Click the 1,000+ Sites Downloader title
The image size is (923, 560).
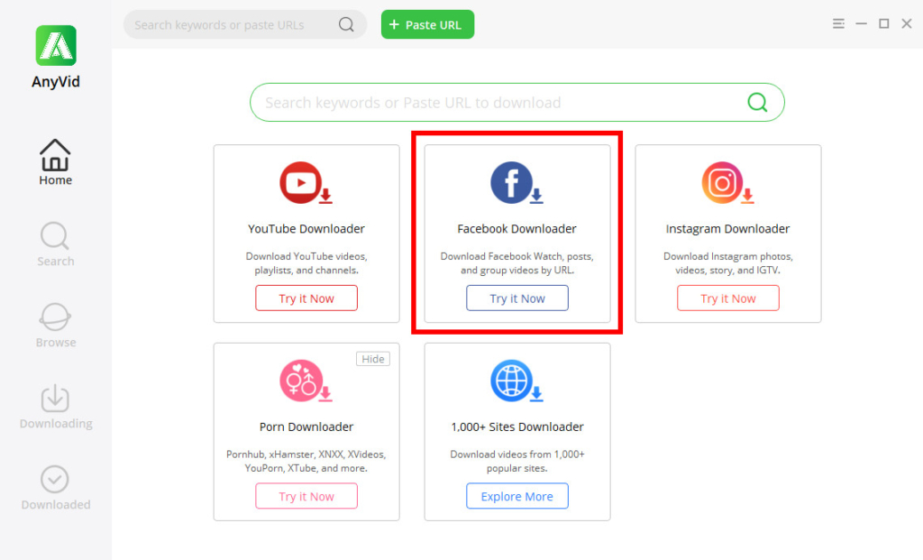(516, 427)
